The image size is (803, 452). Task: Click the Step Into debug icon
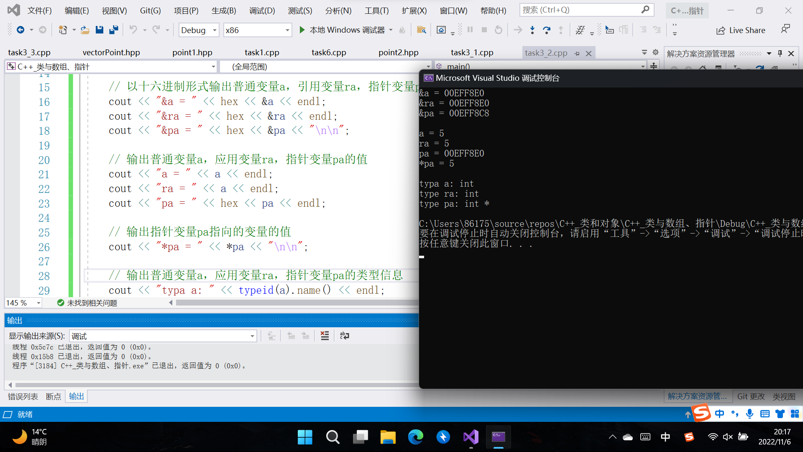pyautogui.click(x=532, y=30)
